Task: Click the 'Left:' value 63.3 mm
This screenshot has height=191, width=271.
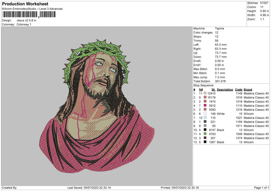Action: [x=221, y=45]
